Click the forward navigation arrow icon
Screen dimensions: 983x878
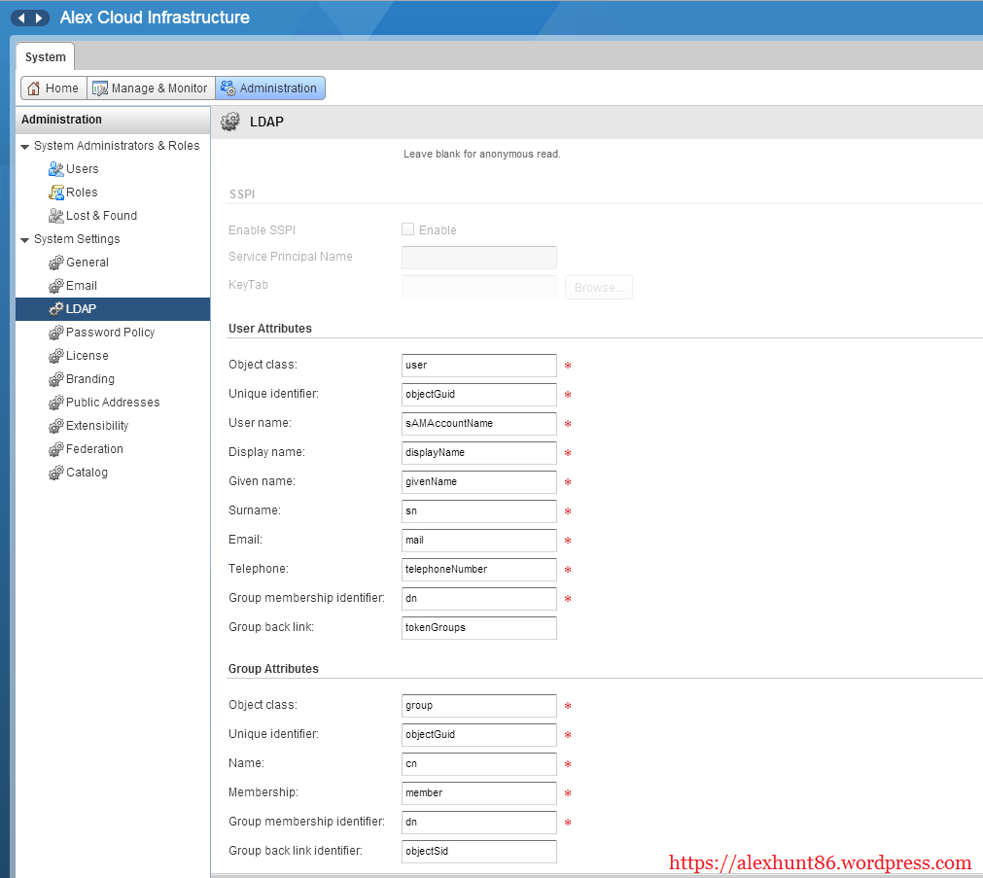click(39, 18)
